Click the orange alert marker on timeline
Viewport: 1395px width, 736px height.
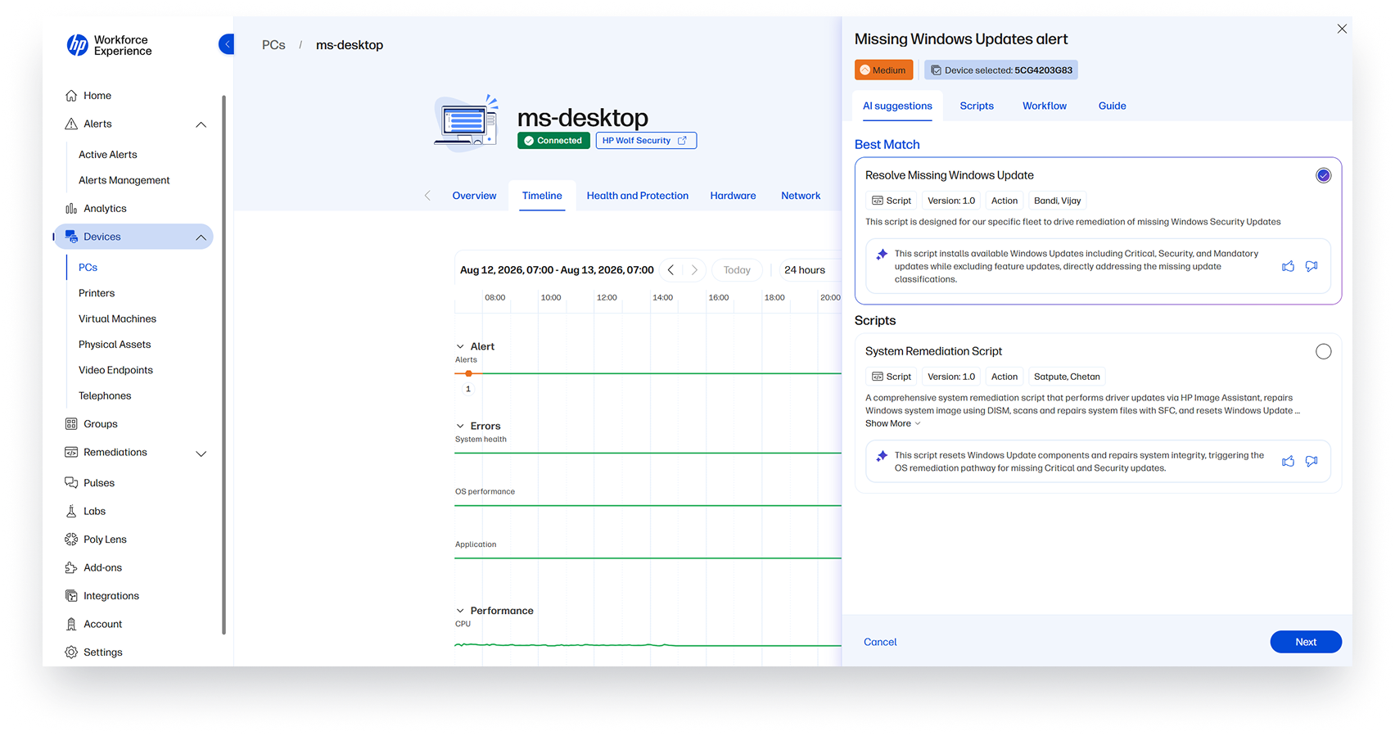coord(468,373)
